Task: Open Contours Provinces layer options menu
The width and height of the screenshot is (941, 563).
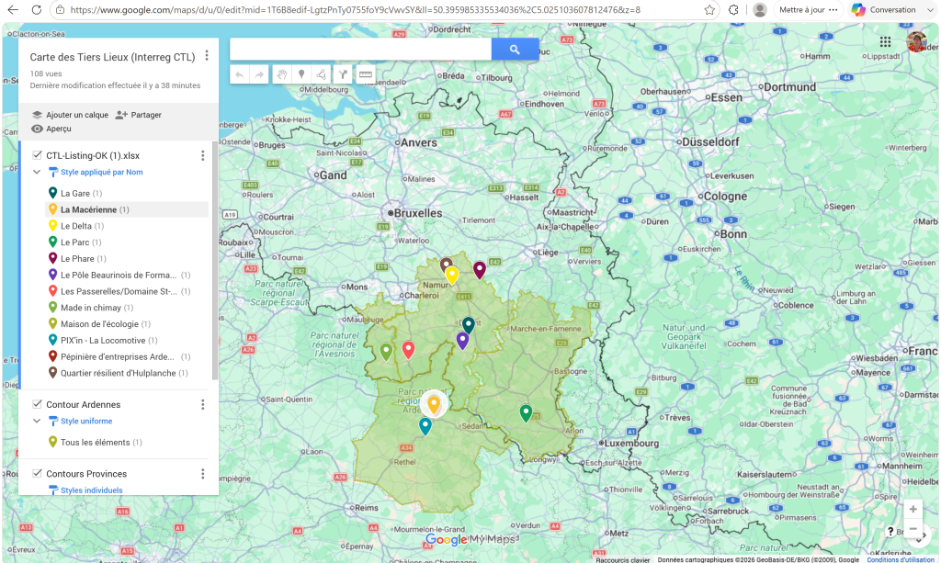Action: 203,474
